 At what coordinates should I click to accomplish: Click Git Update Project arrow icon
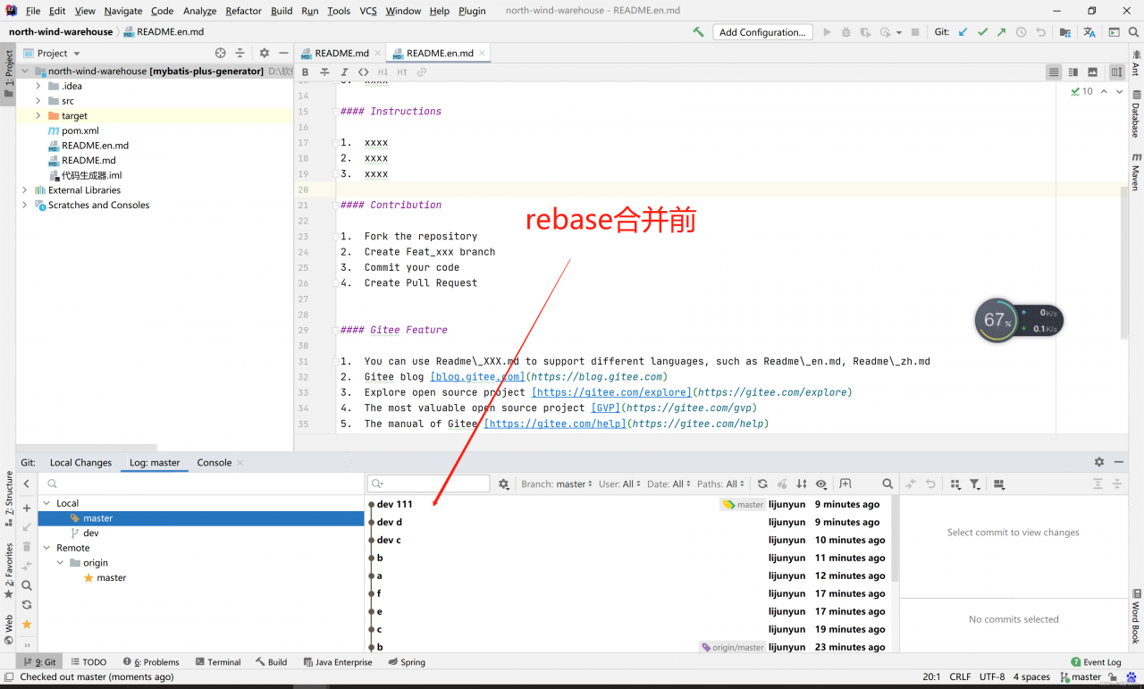[963, 32]
